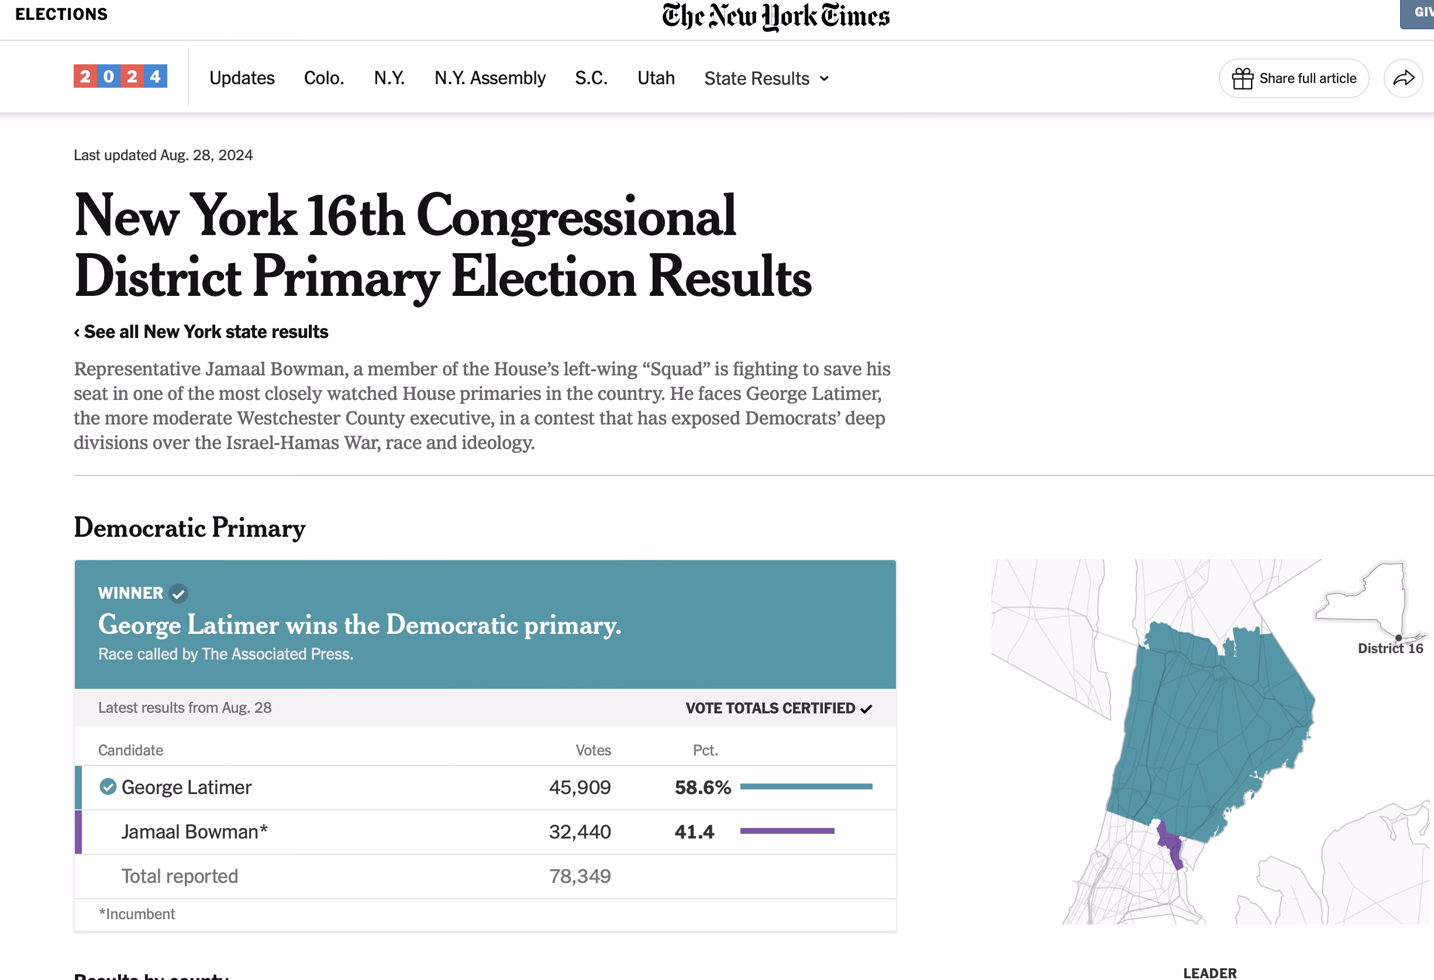The image size is (1434, 980).
Task: Click the gift icon beside Share full article
Action: pyautogui.click(x=1242, y=78)
